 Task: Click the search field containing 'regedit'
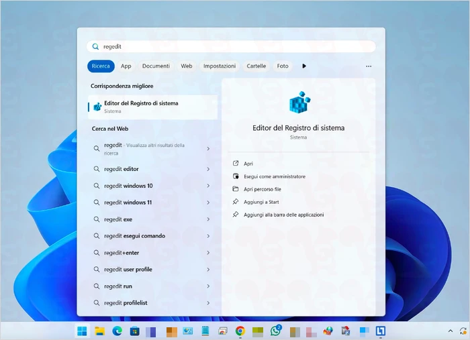coord(235,47)
